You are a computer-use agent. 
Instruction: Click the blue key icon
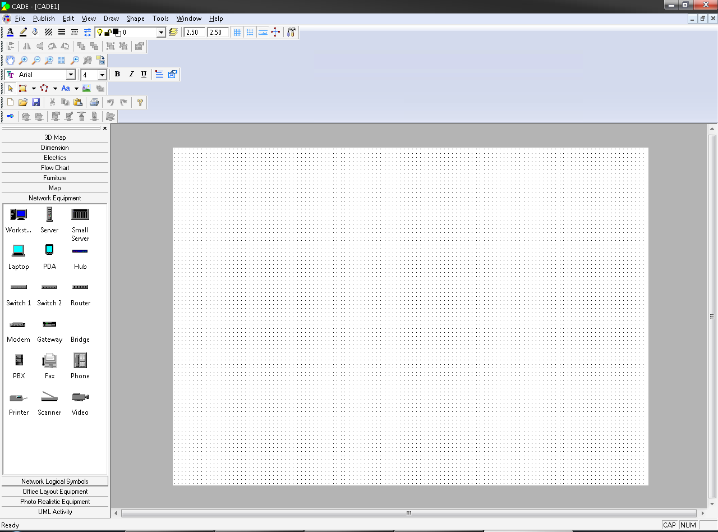(x=10, y=116)
